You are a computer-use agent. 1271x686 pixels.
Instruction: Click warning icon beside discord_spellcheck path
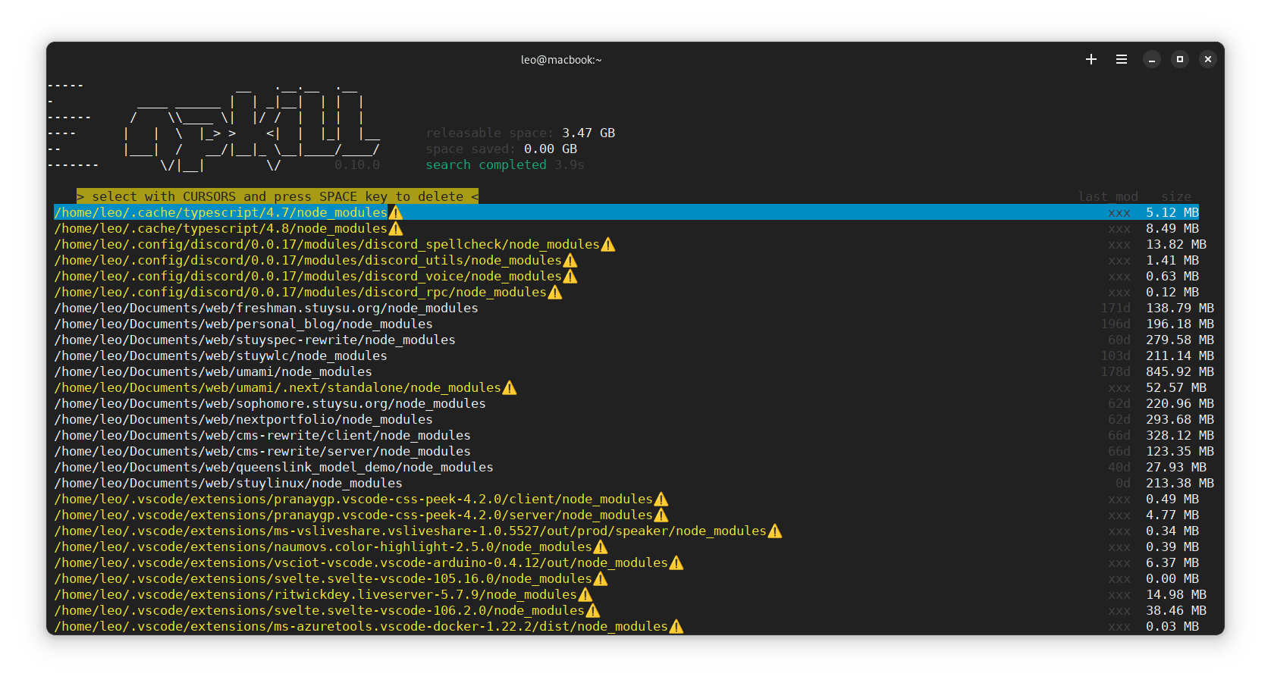point(608,245)
